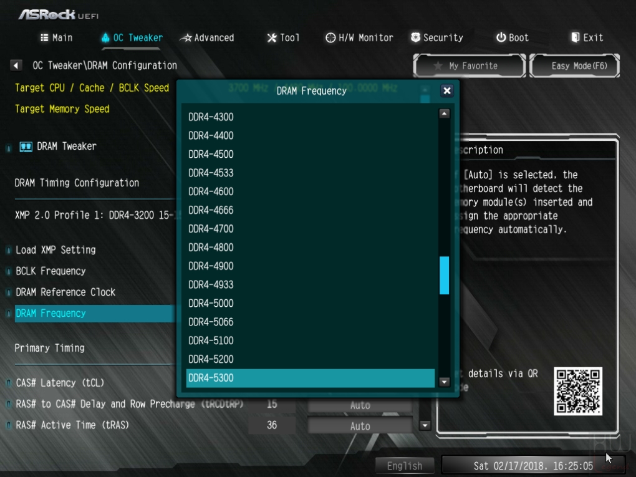This screenshot has width=636, height=477.
Task: Click the scroll down arrow in frequency list
Action: (x=444, y=382)
